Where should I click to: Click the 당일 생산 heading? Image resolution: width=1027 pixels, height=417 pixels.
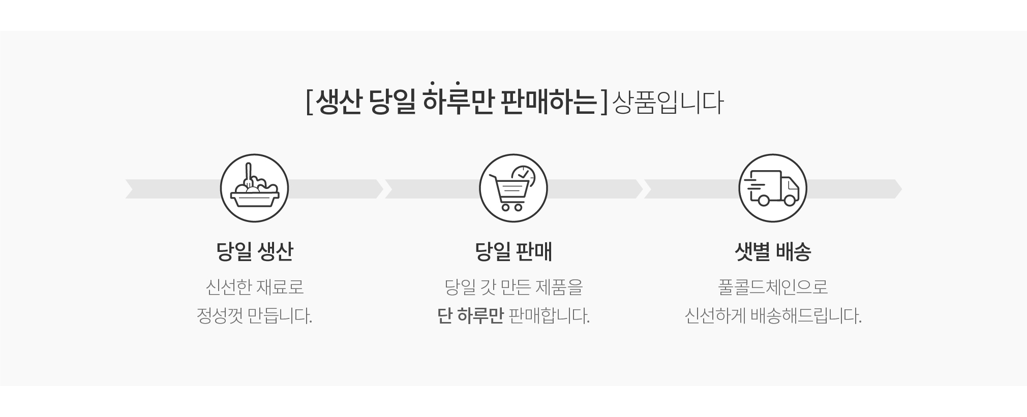click(255, 251)
